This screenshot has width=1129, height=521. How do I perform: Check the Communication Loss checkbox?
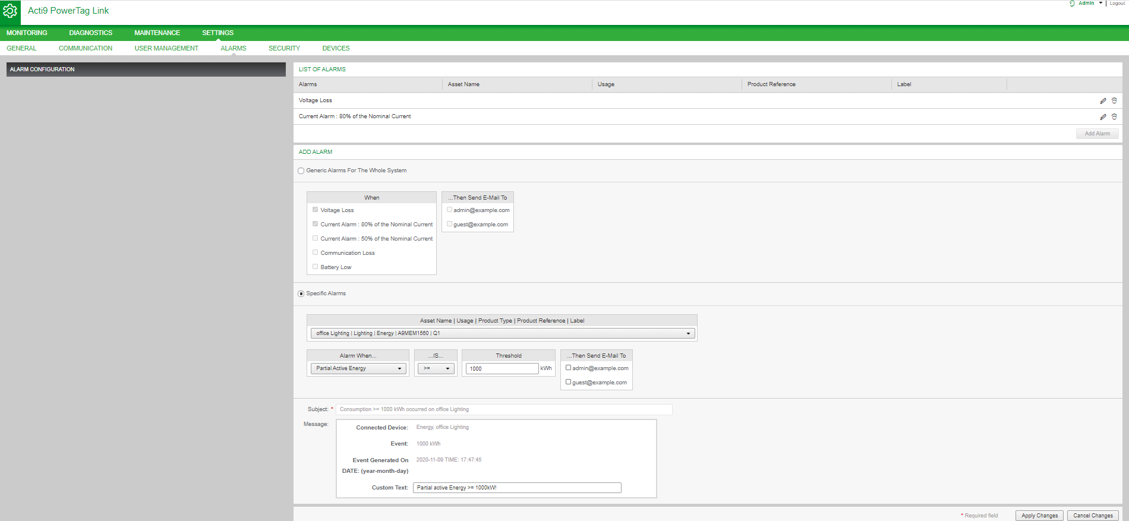pyautogui.click(x=315, y=252)
